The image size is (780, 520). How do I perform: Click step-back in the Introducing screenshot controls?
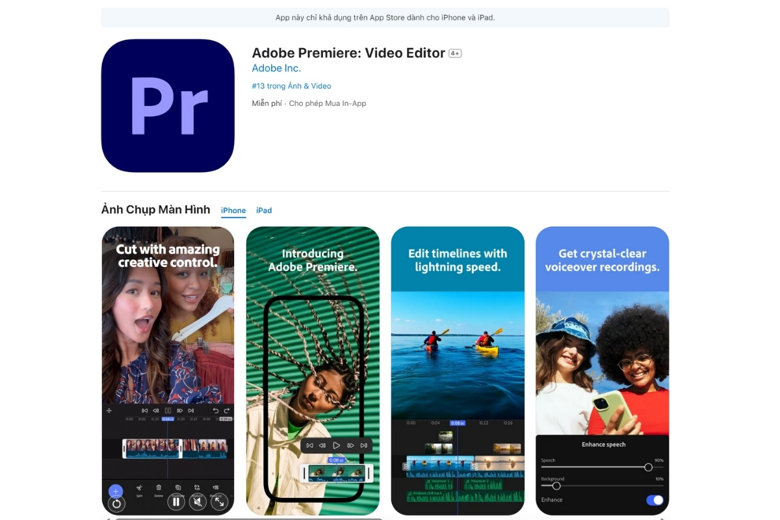pyautogui.click(x=322, y=445)
